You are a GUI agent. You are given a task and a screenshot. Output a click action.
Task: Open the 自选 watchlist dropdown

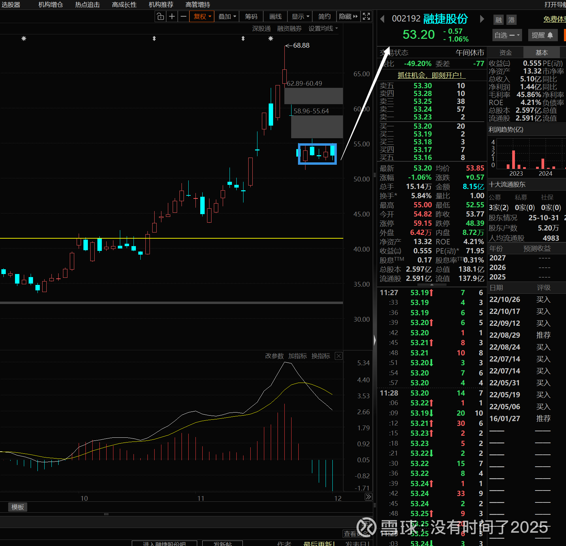tap(507, 35)
